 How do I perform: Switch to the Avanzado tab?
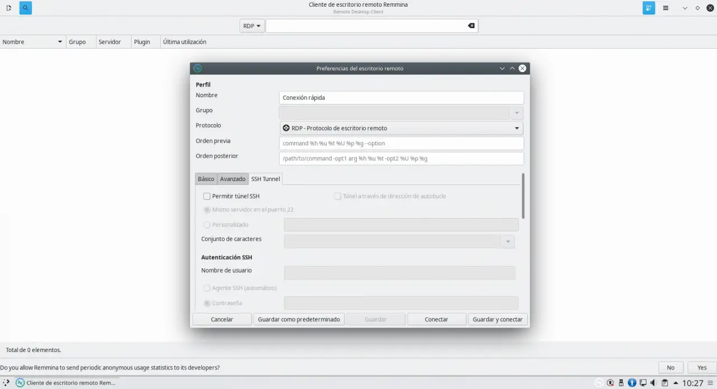pyautogui.click(x=232, y=179)
